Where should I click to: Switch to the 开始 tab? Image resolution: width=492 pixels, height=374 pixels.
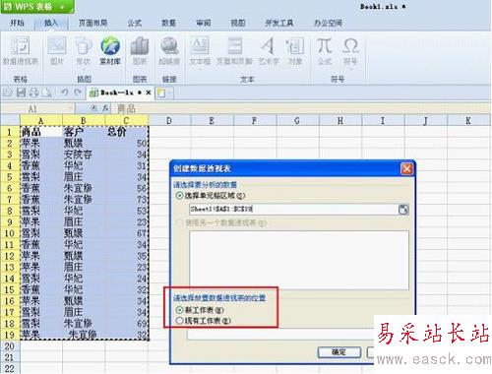(17, 23)
